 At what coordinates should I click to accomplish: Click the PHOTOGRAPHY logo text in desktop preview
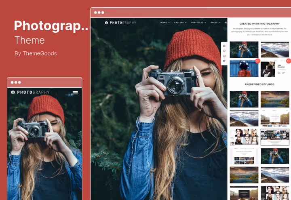tap(123, 23)
